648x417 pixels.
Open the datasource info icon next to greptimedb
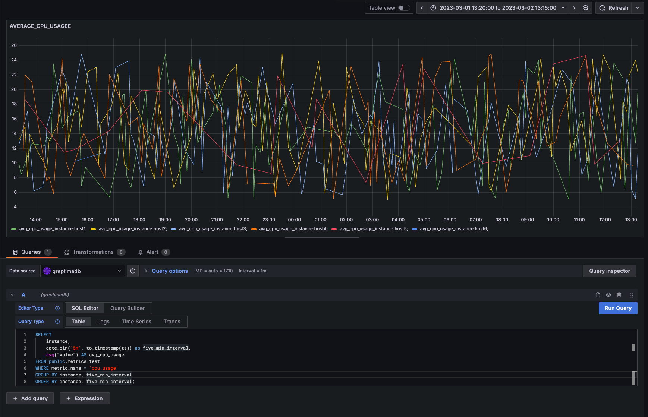tap(133, 271)
